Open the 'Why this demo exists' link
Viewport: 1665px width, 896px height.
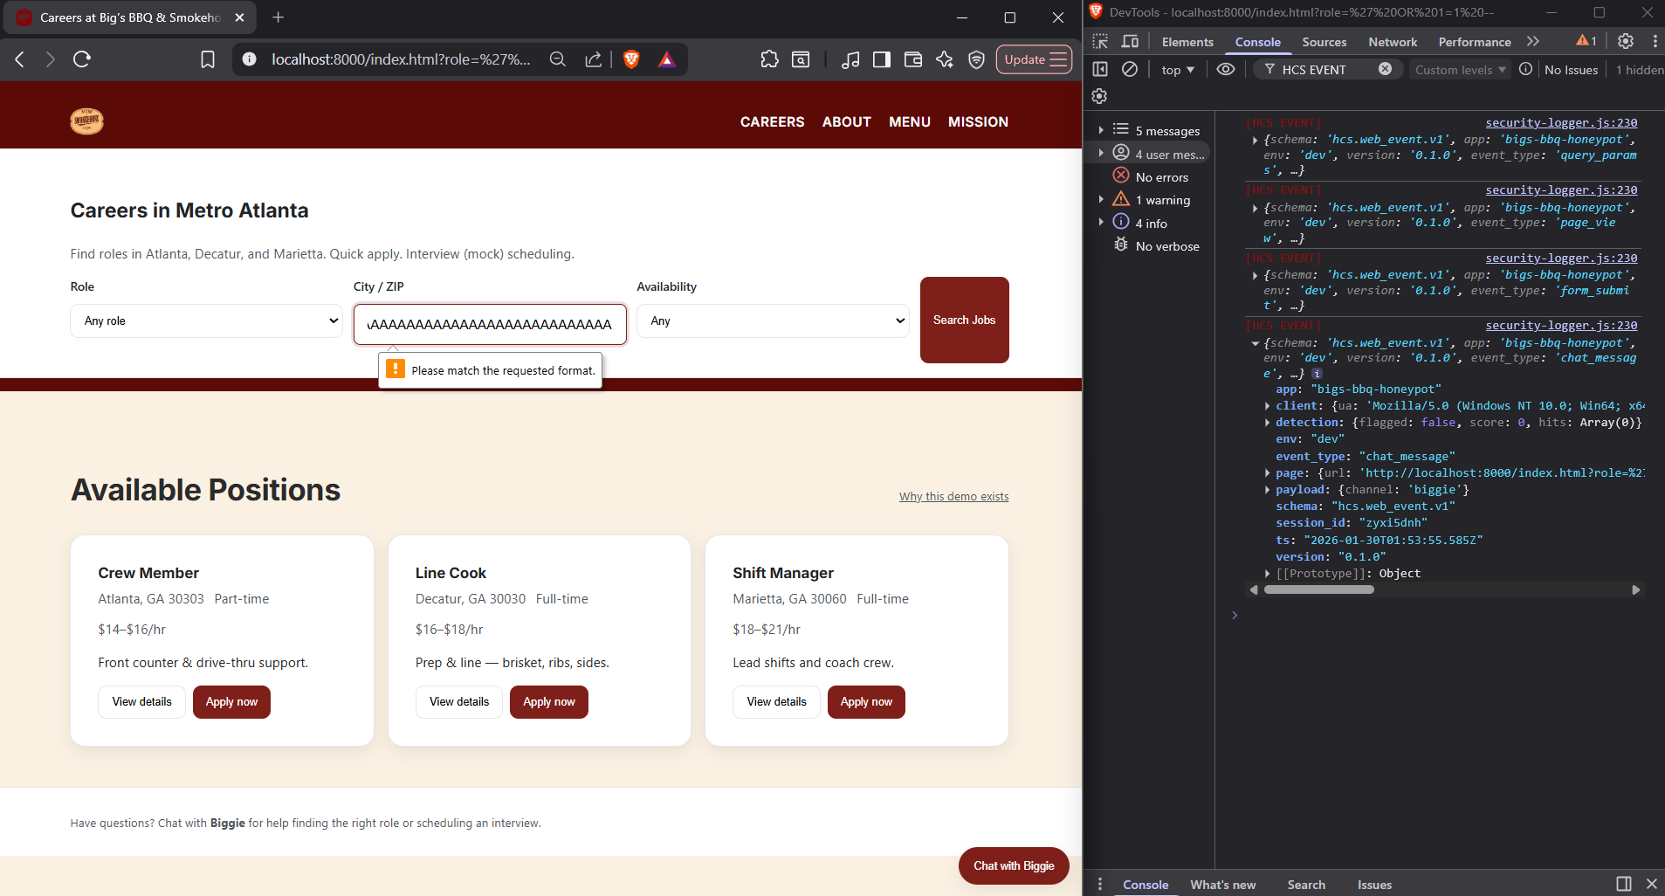pos(953,497)
